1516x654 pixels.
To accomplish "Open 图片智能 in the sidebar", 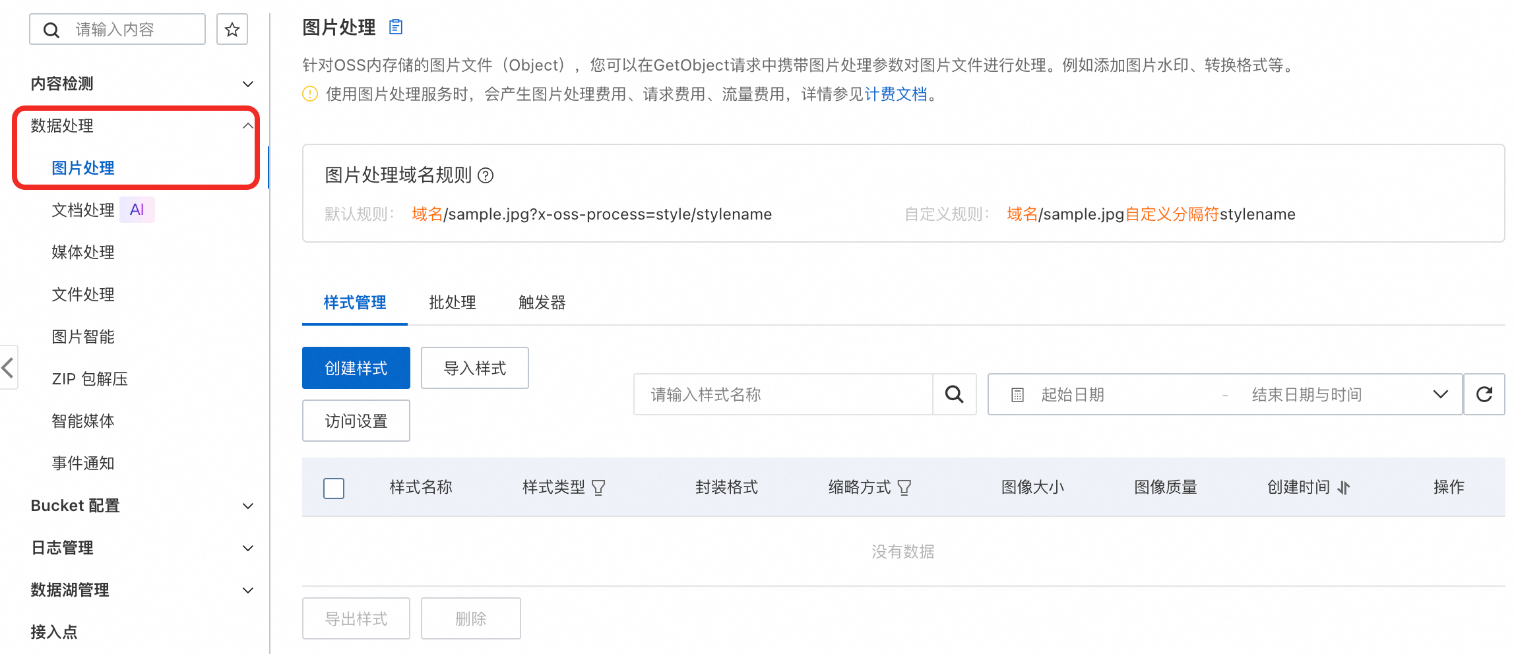I will [83, 337].
